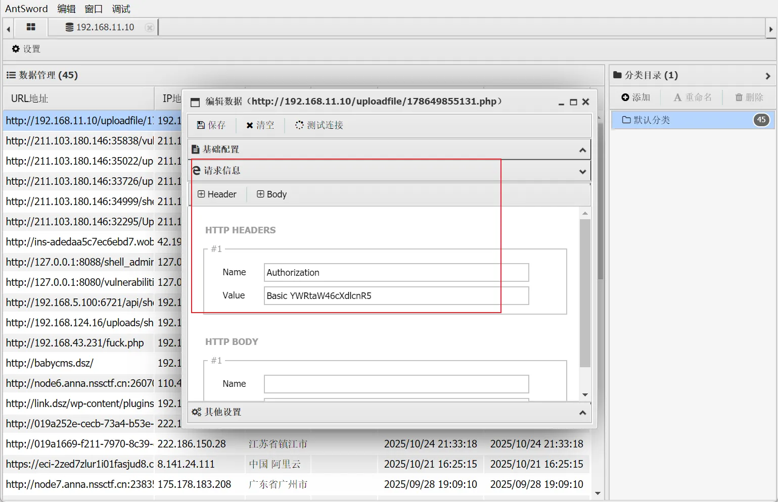778x502 pixels.
Task: Select the eci-2zed7zlur1i01fasjud8 row
Action: (x=297, y=464)
